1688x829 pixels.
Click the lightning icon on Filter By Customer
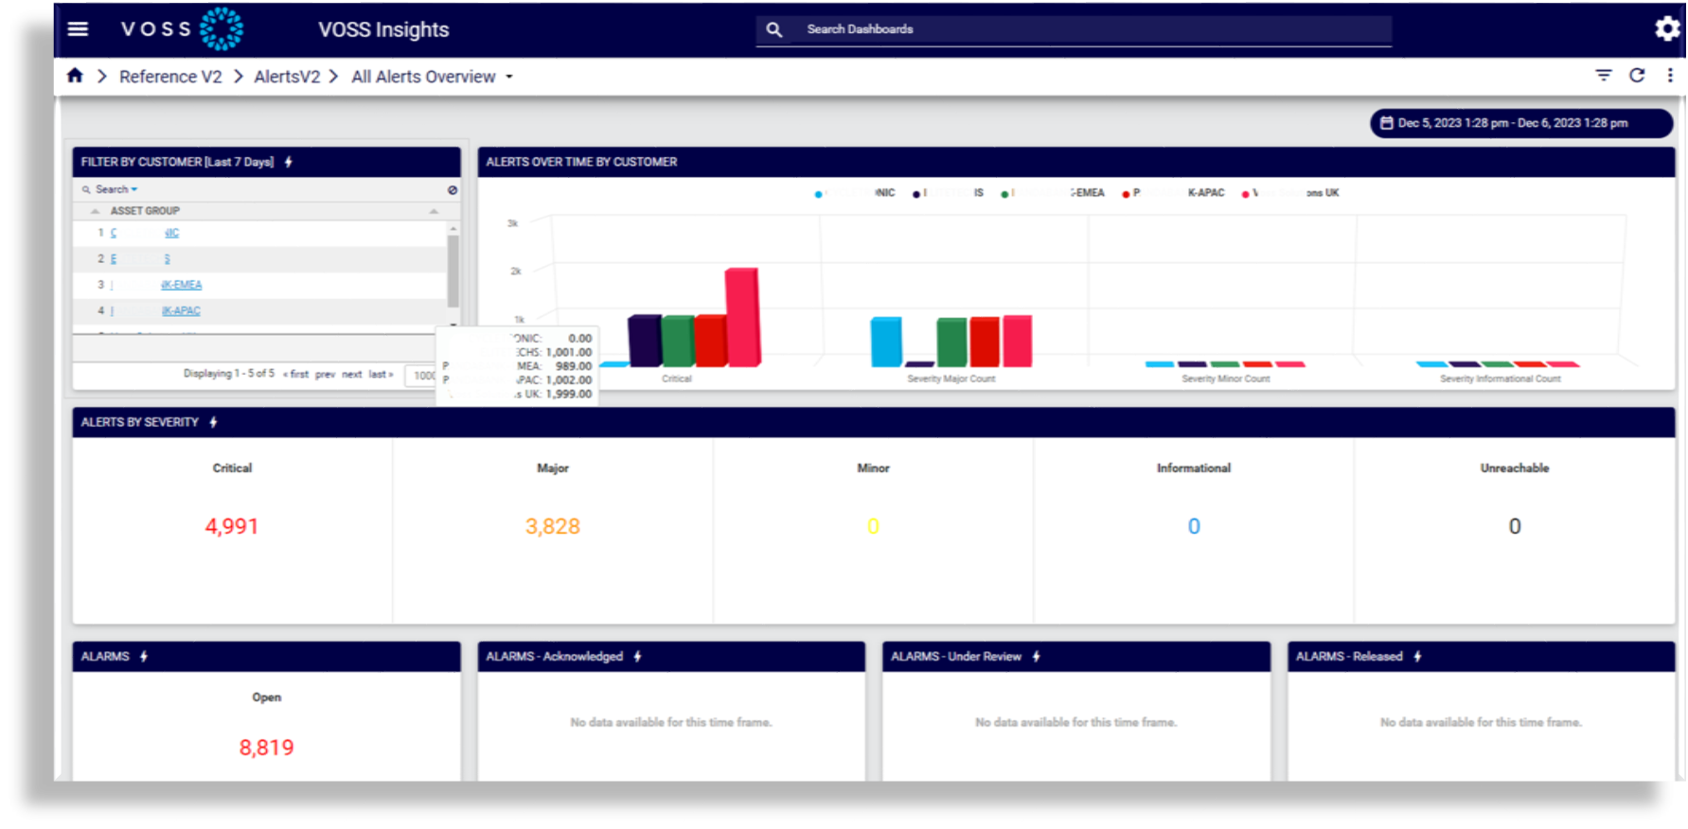(289, 162)
